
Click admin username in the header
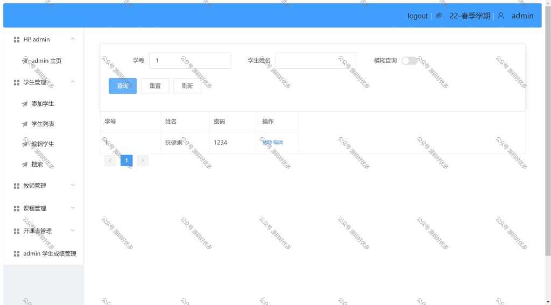pyautogui.click(x=522, y=16)
